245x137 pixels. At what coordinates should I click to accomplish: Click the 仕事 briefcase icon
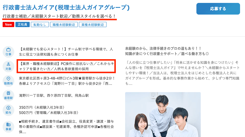pyautogui.click(x=8, y=52)
